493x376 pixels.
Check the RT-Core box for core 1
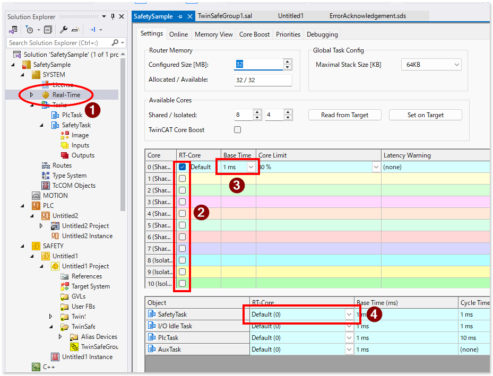(x=182, y=179)
